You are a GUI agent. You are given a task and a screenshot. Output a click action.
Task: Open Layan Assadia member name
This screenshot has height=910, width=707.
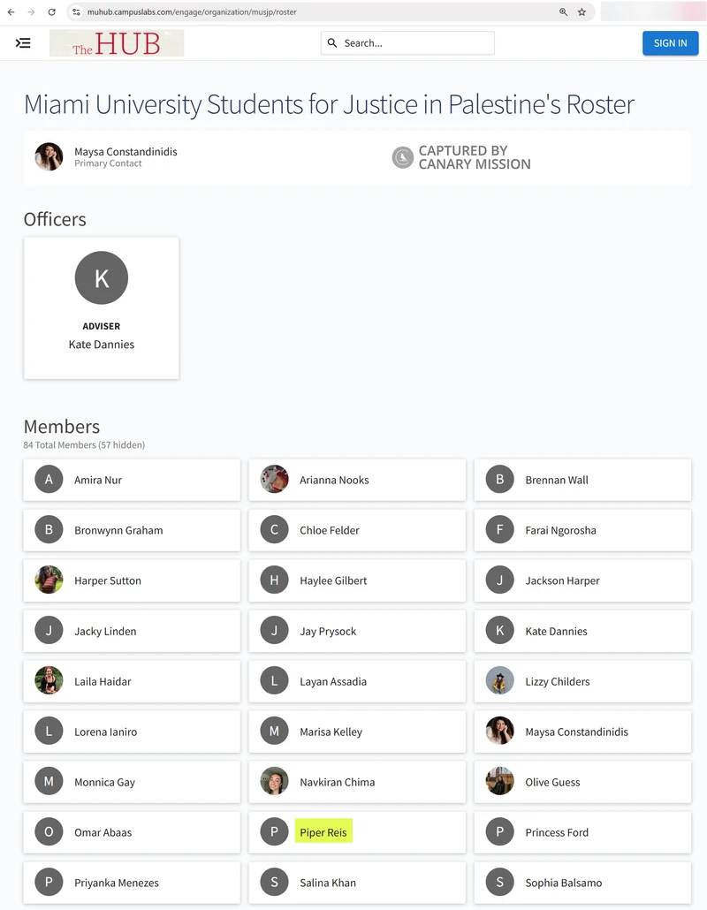(333, 681)
